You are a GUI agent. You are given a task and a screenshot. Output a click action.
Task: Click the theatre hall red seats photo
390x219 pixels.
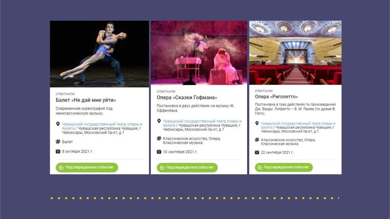[x=295, y=53]
